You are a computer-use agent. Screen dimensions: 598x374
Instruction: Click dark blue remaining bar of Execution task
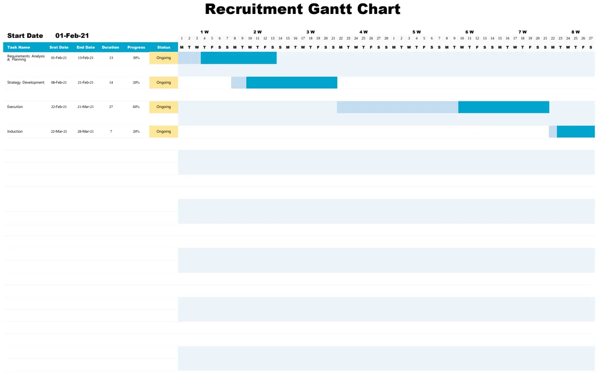[504, 107]
